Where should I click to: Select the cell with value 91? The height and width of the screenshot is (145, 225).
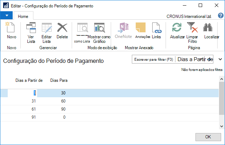click(34, 117)
